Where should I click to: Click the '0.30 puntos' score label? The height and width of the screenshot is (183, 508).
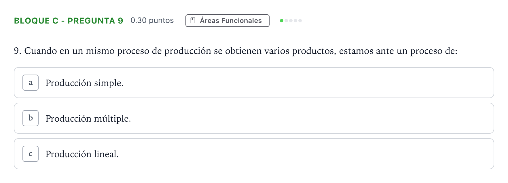tap(152, 20)
